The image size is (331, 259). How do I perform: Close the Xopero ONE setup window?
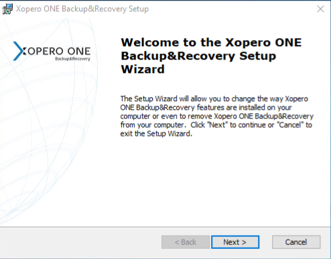[320, 9]
